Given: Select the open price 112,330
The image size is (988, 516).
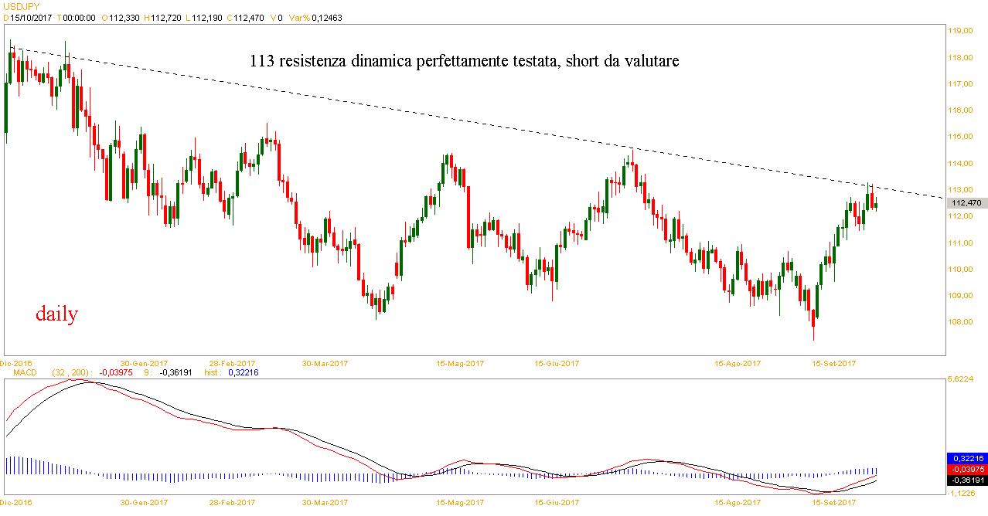Looking at the screenshot, I should point(123,17).
